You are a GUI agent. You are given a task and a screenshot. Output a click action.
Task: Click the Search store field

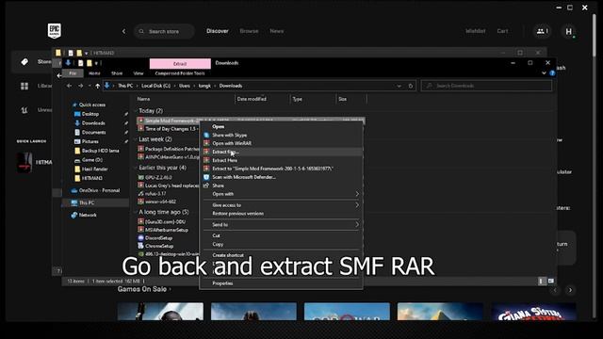pyautogui.click(x=164, y=31)
